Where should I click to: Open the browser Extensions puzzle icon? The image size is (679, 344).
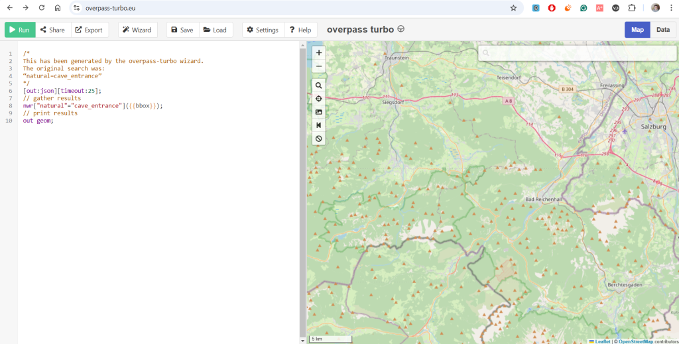pyautogui.click(x=632, y=8)
